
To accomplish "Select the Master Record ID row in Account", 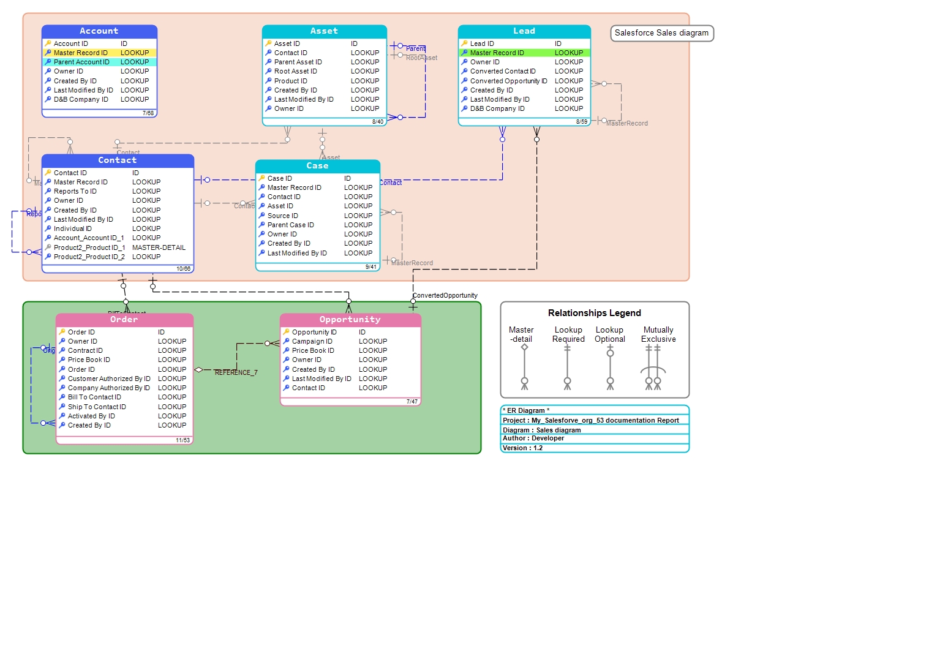I will click(x=100, y=53).
